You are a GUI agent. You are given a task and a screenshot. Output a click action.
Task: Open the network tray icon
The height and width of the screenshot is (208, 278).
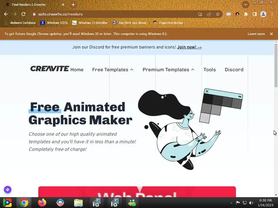click(245, 203)
